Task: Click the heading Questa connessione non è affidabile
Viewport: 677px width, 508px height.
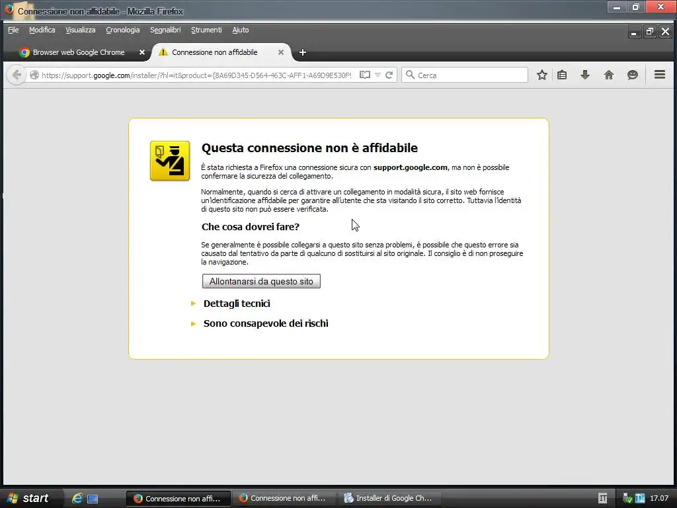Action: coord(309,148)
